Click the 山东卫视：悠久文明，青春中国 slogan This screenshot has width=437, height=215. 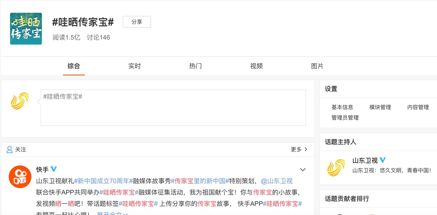[x=392, y=170]
